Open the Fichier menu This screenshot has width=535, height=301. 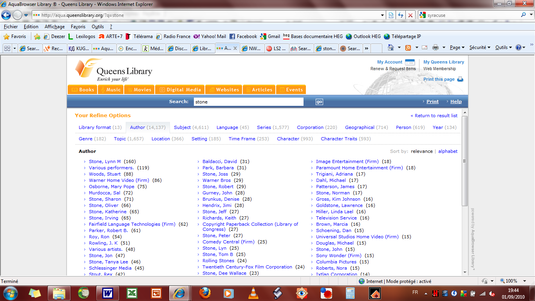tap(11, 27)
